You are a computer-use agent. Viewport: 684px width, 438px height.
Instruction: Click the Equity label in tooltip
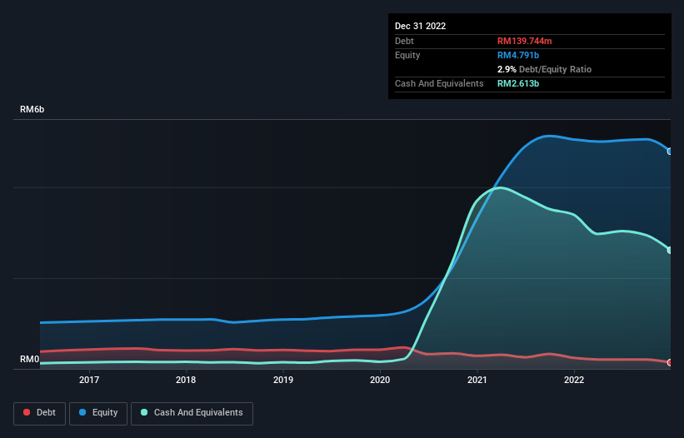[407, 55]
